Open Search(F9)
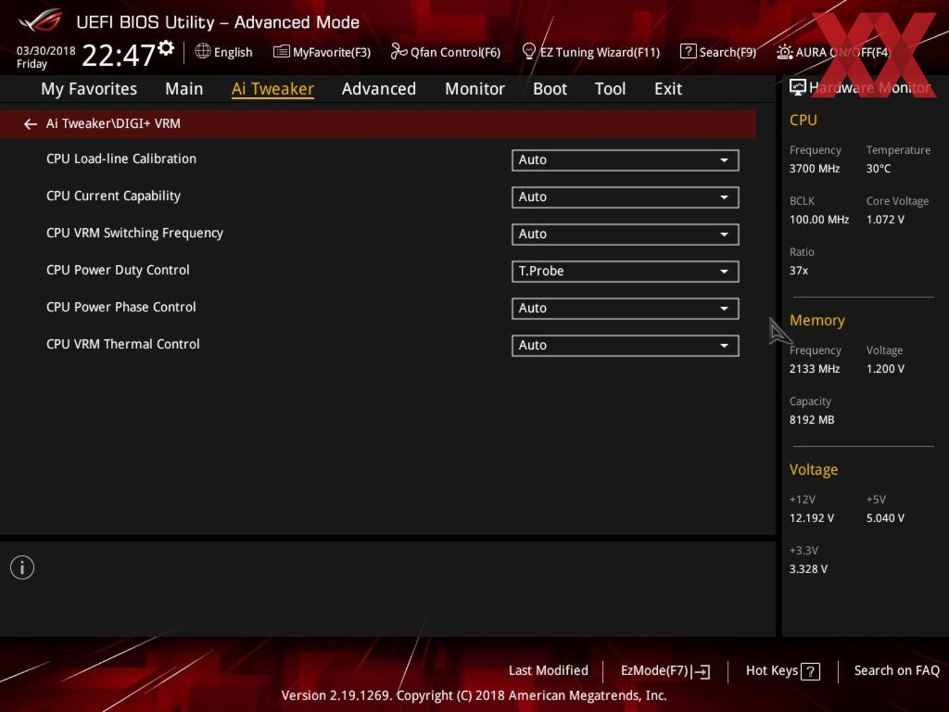Screen dimensions: 949x712 [x=727, y=52]
